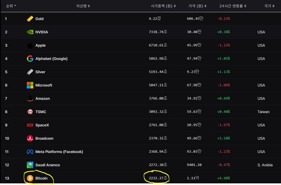This screenshot has height=185, width=281.
Task: Select S. Arabia country cell
Action: [x=265, y=165]
